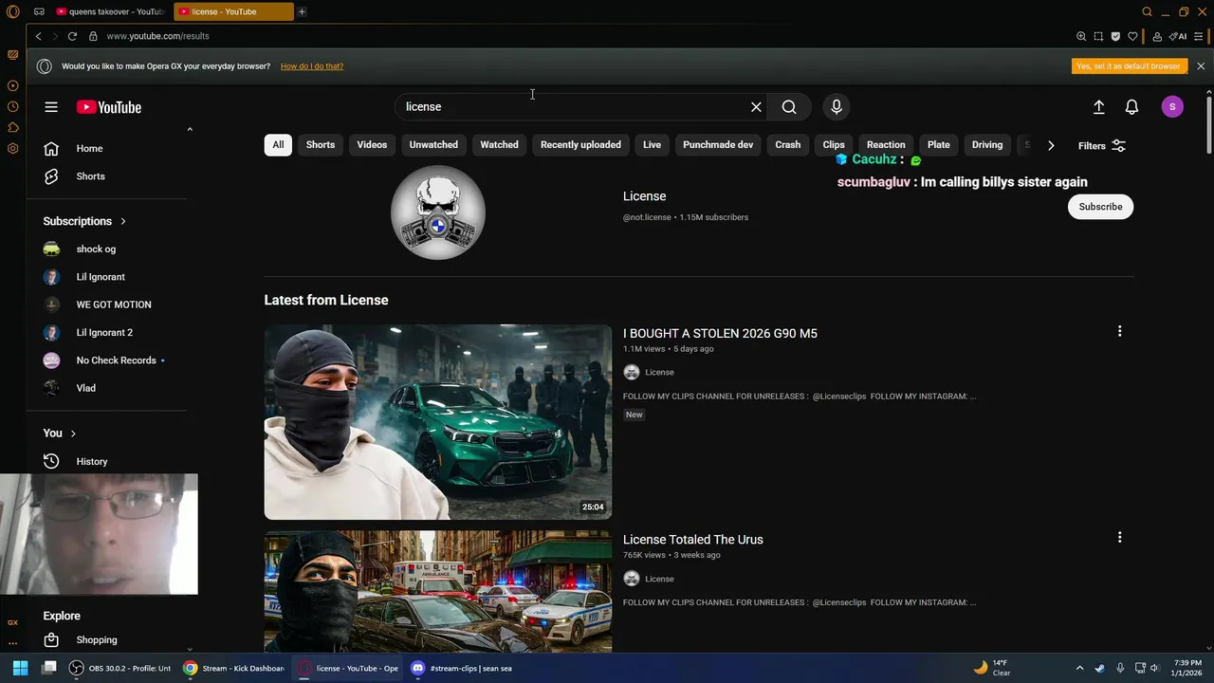
Task: Select the Reaction filter chip
Action: tap(886, 145)
